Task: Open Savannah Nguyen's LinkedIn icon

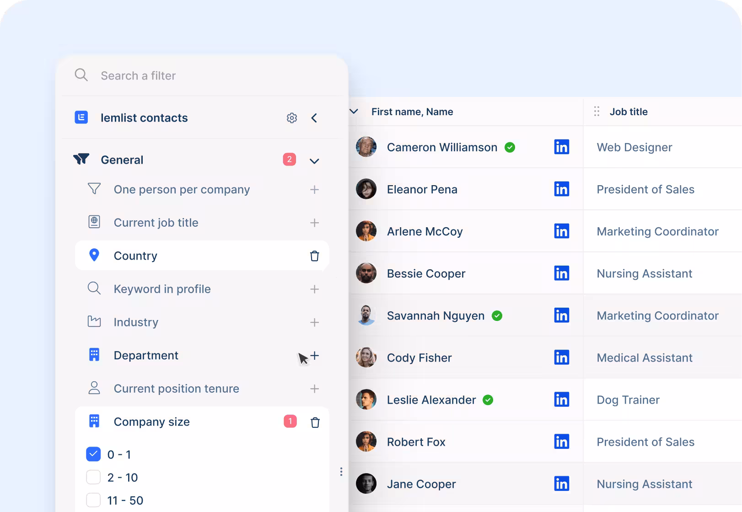Action: (x=561, y=315)
